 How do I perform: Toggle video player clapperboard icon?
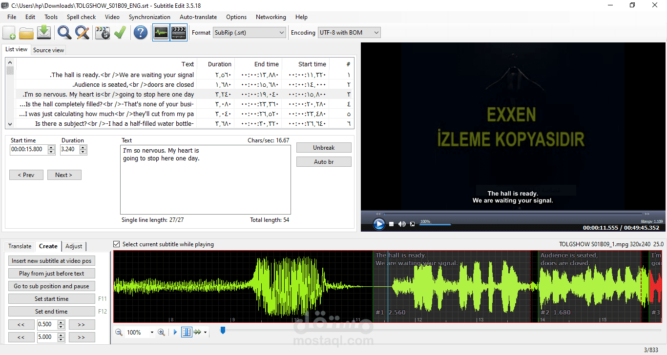(179, 33)
